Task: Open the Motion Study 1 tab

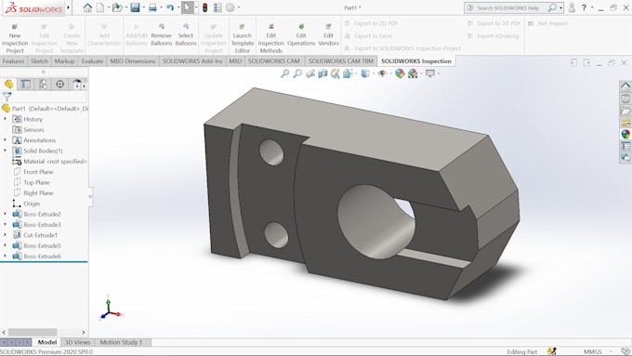Action: (122, 342)
